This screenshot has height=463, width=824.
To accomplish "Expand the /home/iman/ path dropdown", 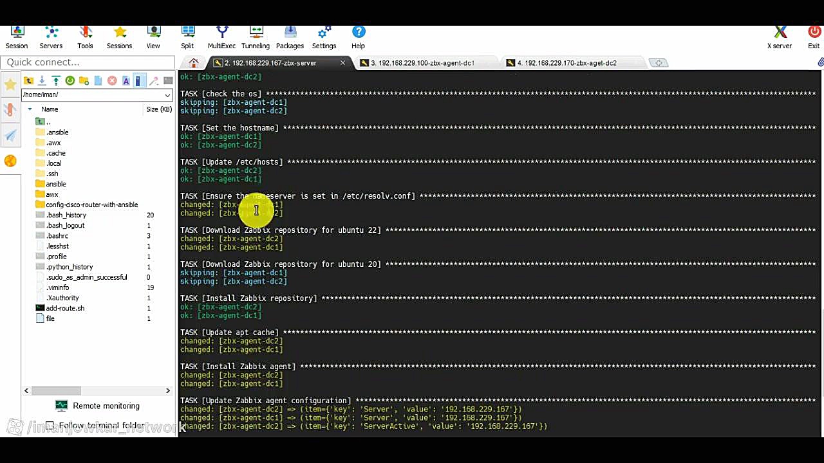I will click(x=167, y=95).
